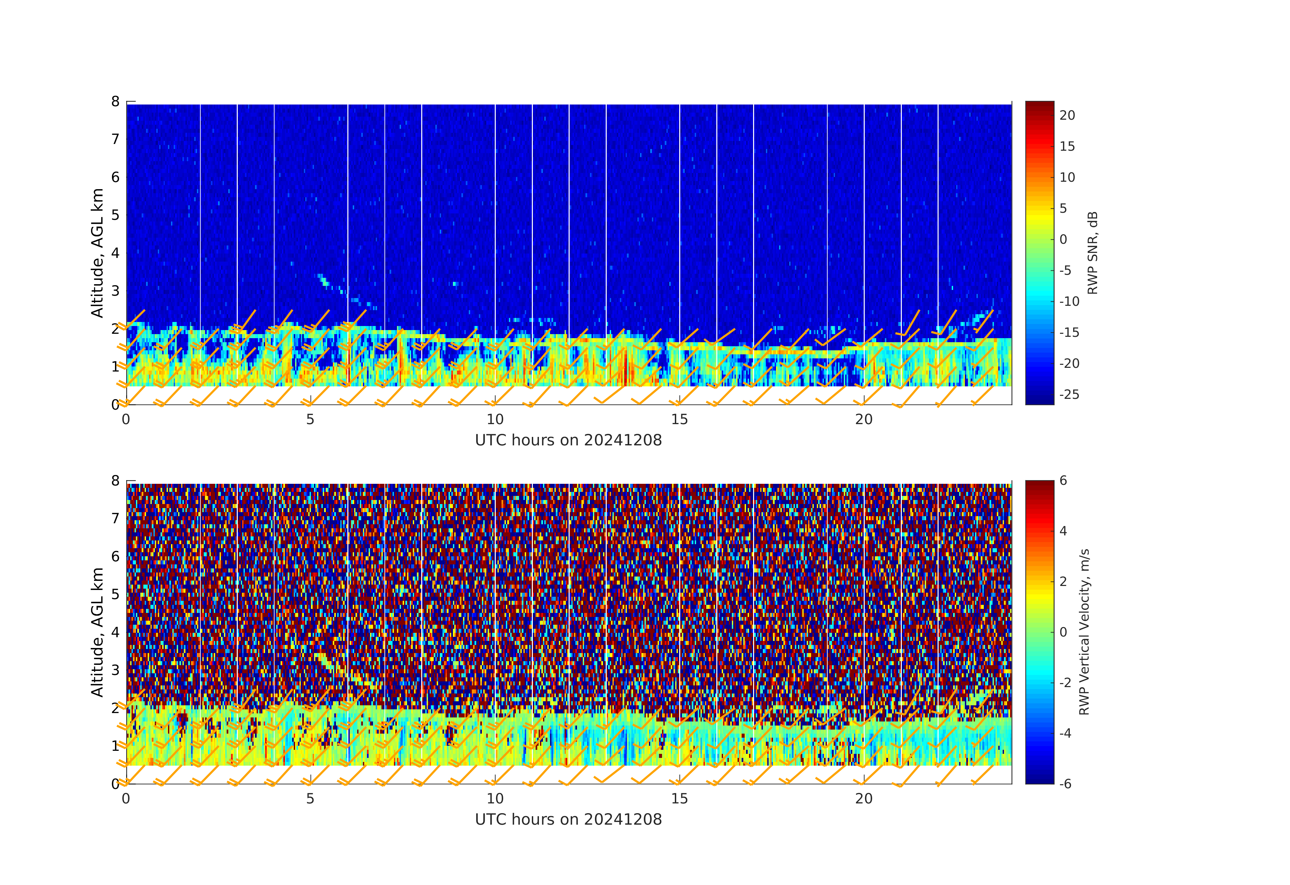Click the top plot x-axis label 'UTC hours on 20241208'
This screenshot has height=885, width=1290.
[568, 441]
